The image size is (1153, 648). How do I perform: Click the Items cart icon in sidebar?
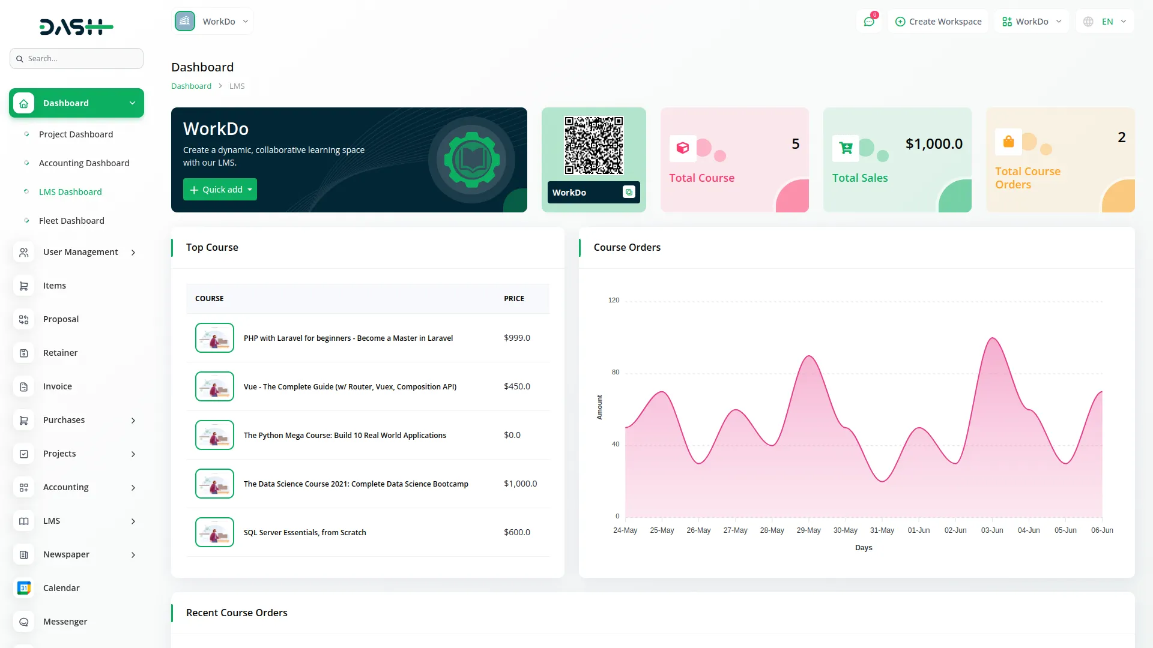pyautogui.click(x=24, y=286)
